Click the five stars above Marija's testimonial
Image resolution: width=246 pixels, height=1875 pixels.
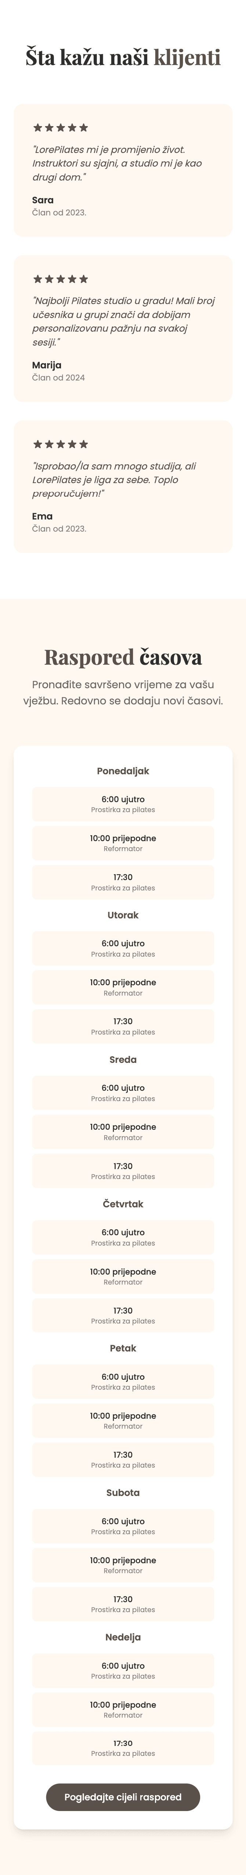tap(61, 279)
